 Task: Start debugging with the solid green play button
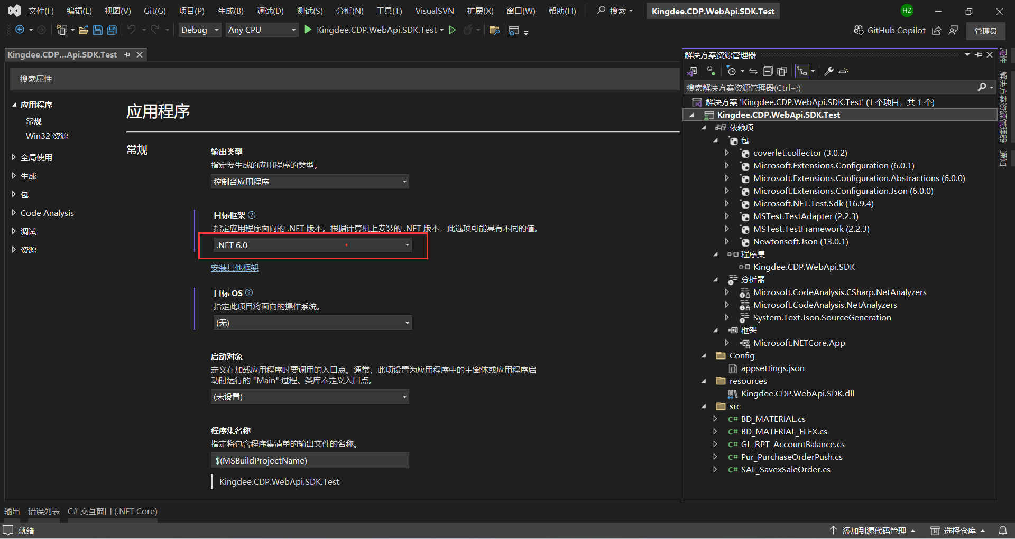point(308,30)
